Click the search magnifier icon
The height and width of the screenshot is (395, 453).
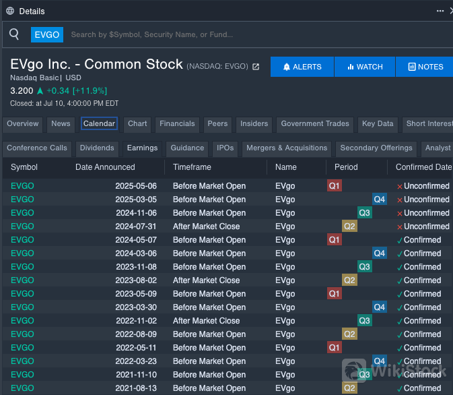tap(14, 34)
